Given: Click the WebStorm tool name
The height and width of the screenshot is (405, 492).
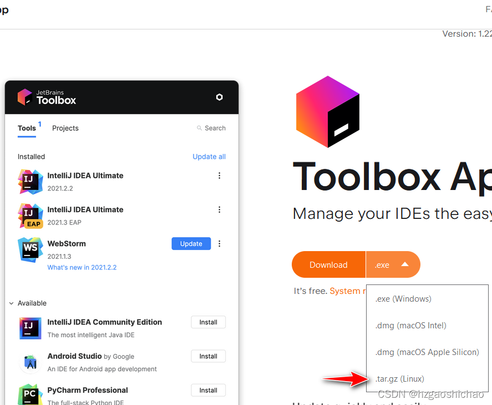Looking at the screenshot, I should [x=67, y=243].
